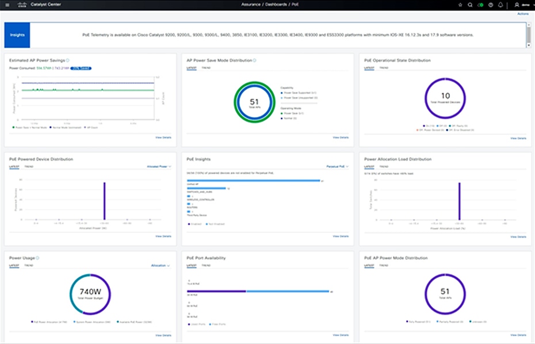Image resolution: width=535 pixels, height=344 pixels.
Task: Open the Actions link at top right
Action: click(x=522, y=13)
